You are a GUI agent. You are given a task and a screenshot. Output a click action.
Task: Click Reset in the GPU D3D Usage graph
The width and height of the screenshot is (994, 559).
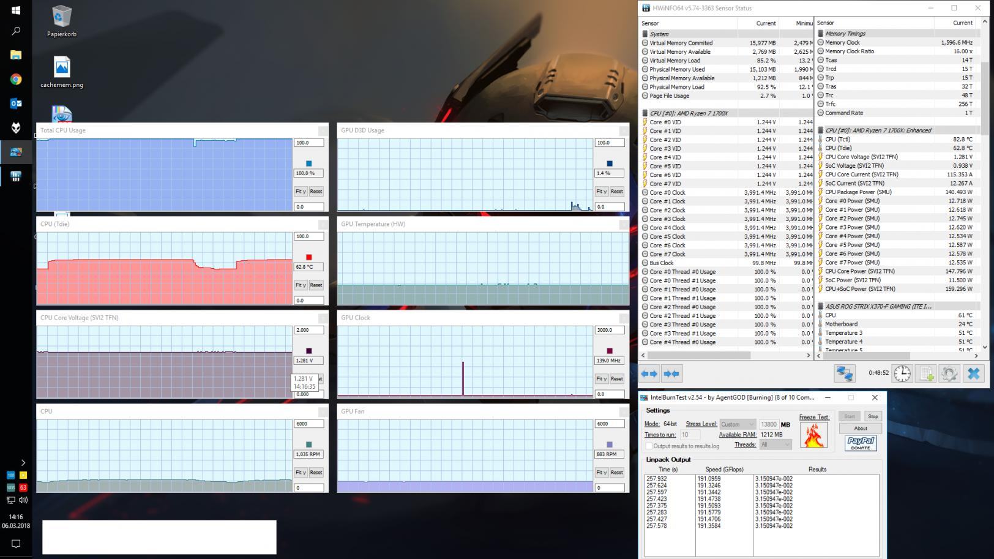(x=616, y=192)
